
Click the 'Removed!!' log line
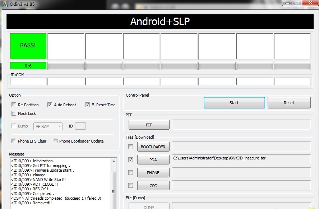31,203
